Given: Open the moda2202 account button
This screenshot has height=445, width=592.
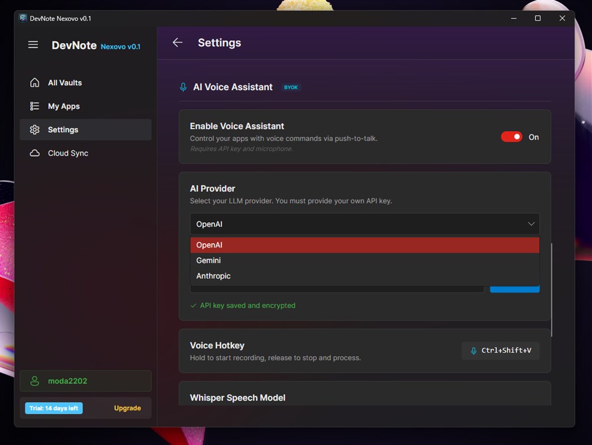Looking at the screenshot, I should pos(86,381).
